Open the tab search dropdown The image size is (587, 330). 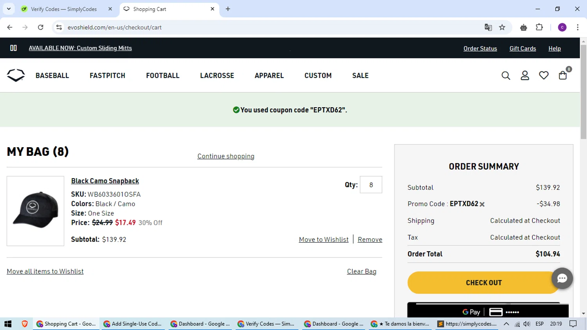coord(9,9)
